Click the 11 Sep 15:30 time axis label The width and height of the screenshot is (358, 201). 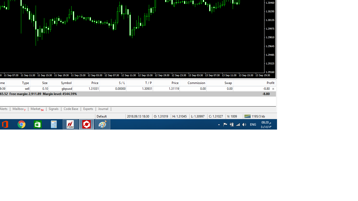coord(45,75)
